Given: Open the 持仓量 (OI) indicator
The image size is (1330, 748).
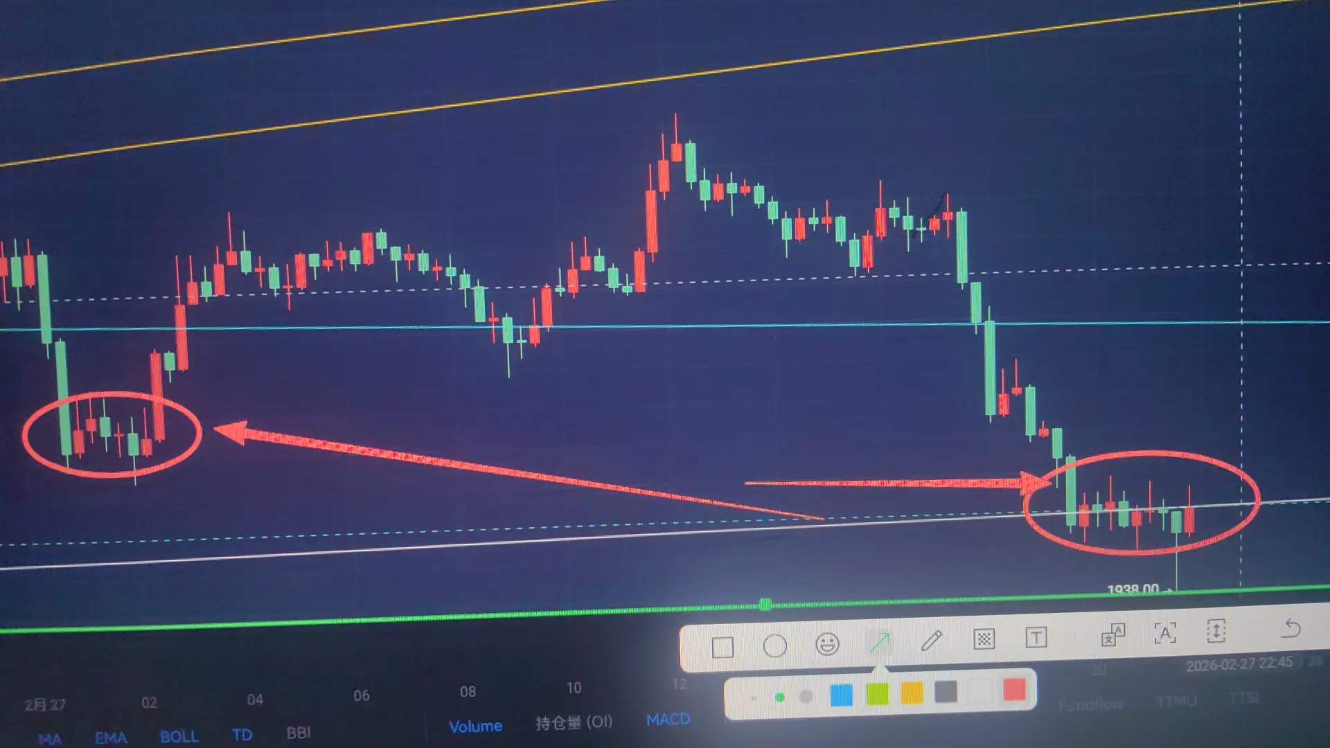Looking at the screenshot, I should (574, 722).
